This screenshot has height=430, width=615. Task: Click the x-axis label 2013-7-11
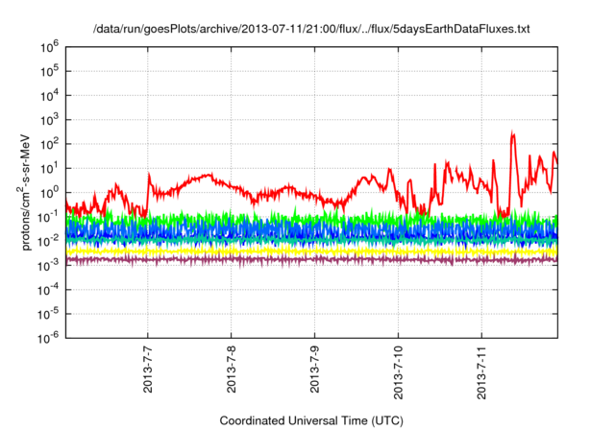point(482,372)
